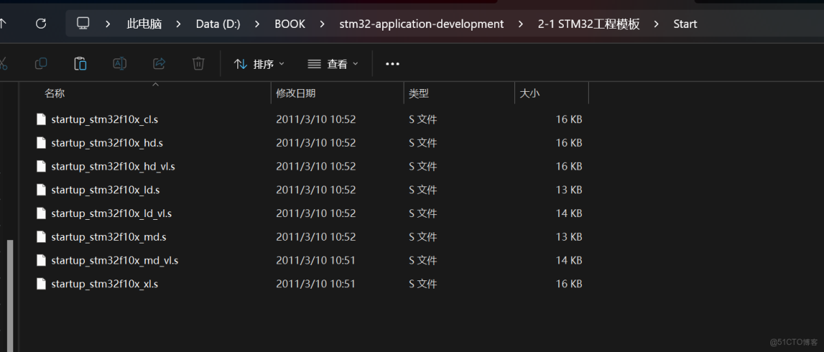Select file startup_stm32f10x_cl.s
The width and height of the screenshot is (824, 352).
click(x=104, y=119)
